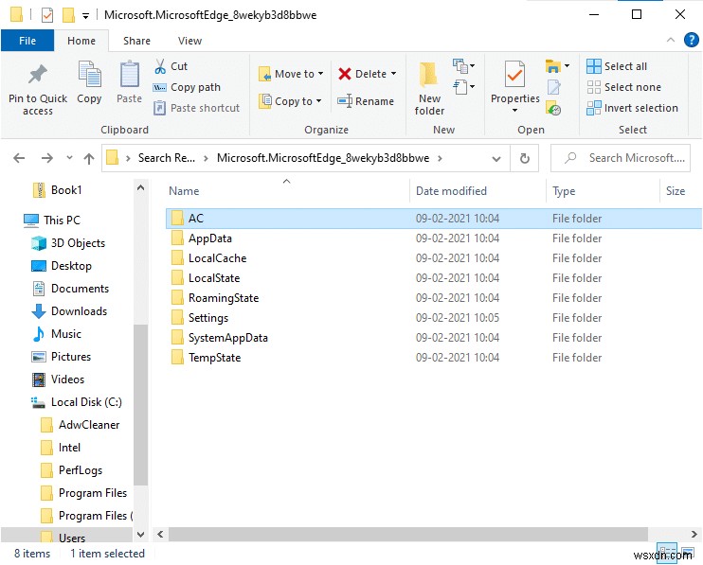Switch to the Home tab
Image resolution: width=703 pixels, height=565 pixels.
81,41
